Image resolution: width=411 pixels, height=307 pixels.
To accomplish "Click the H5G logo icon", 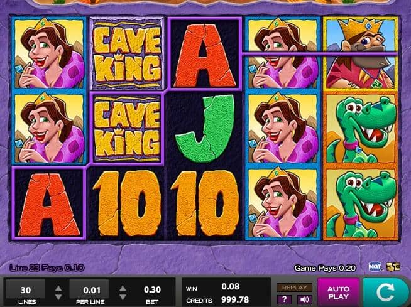I will (x=393, y=267).
